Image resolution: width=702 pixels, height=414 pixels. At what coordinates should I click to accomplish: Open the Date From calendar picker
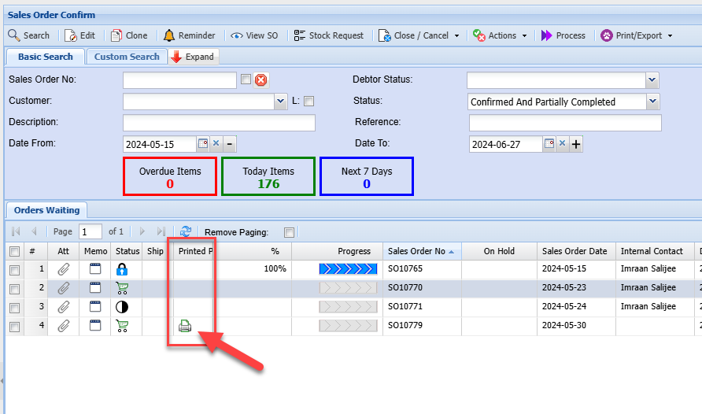203,144
